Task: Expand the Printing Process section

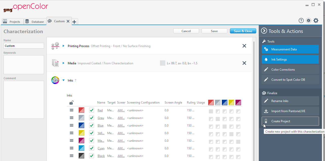Action: 63,46
